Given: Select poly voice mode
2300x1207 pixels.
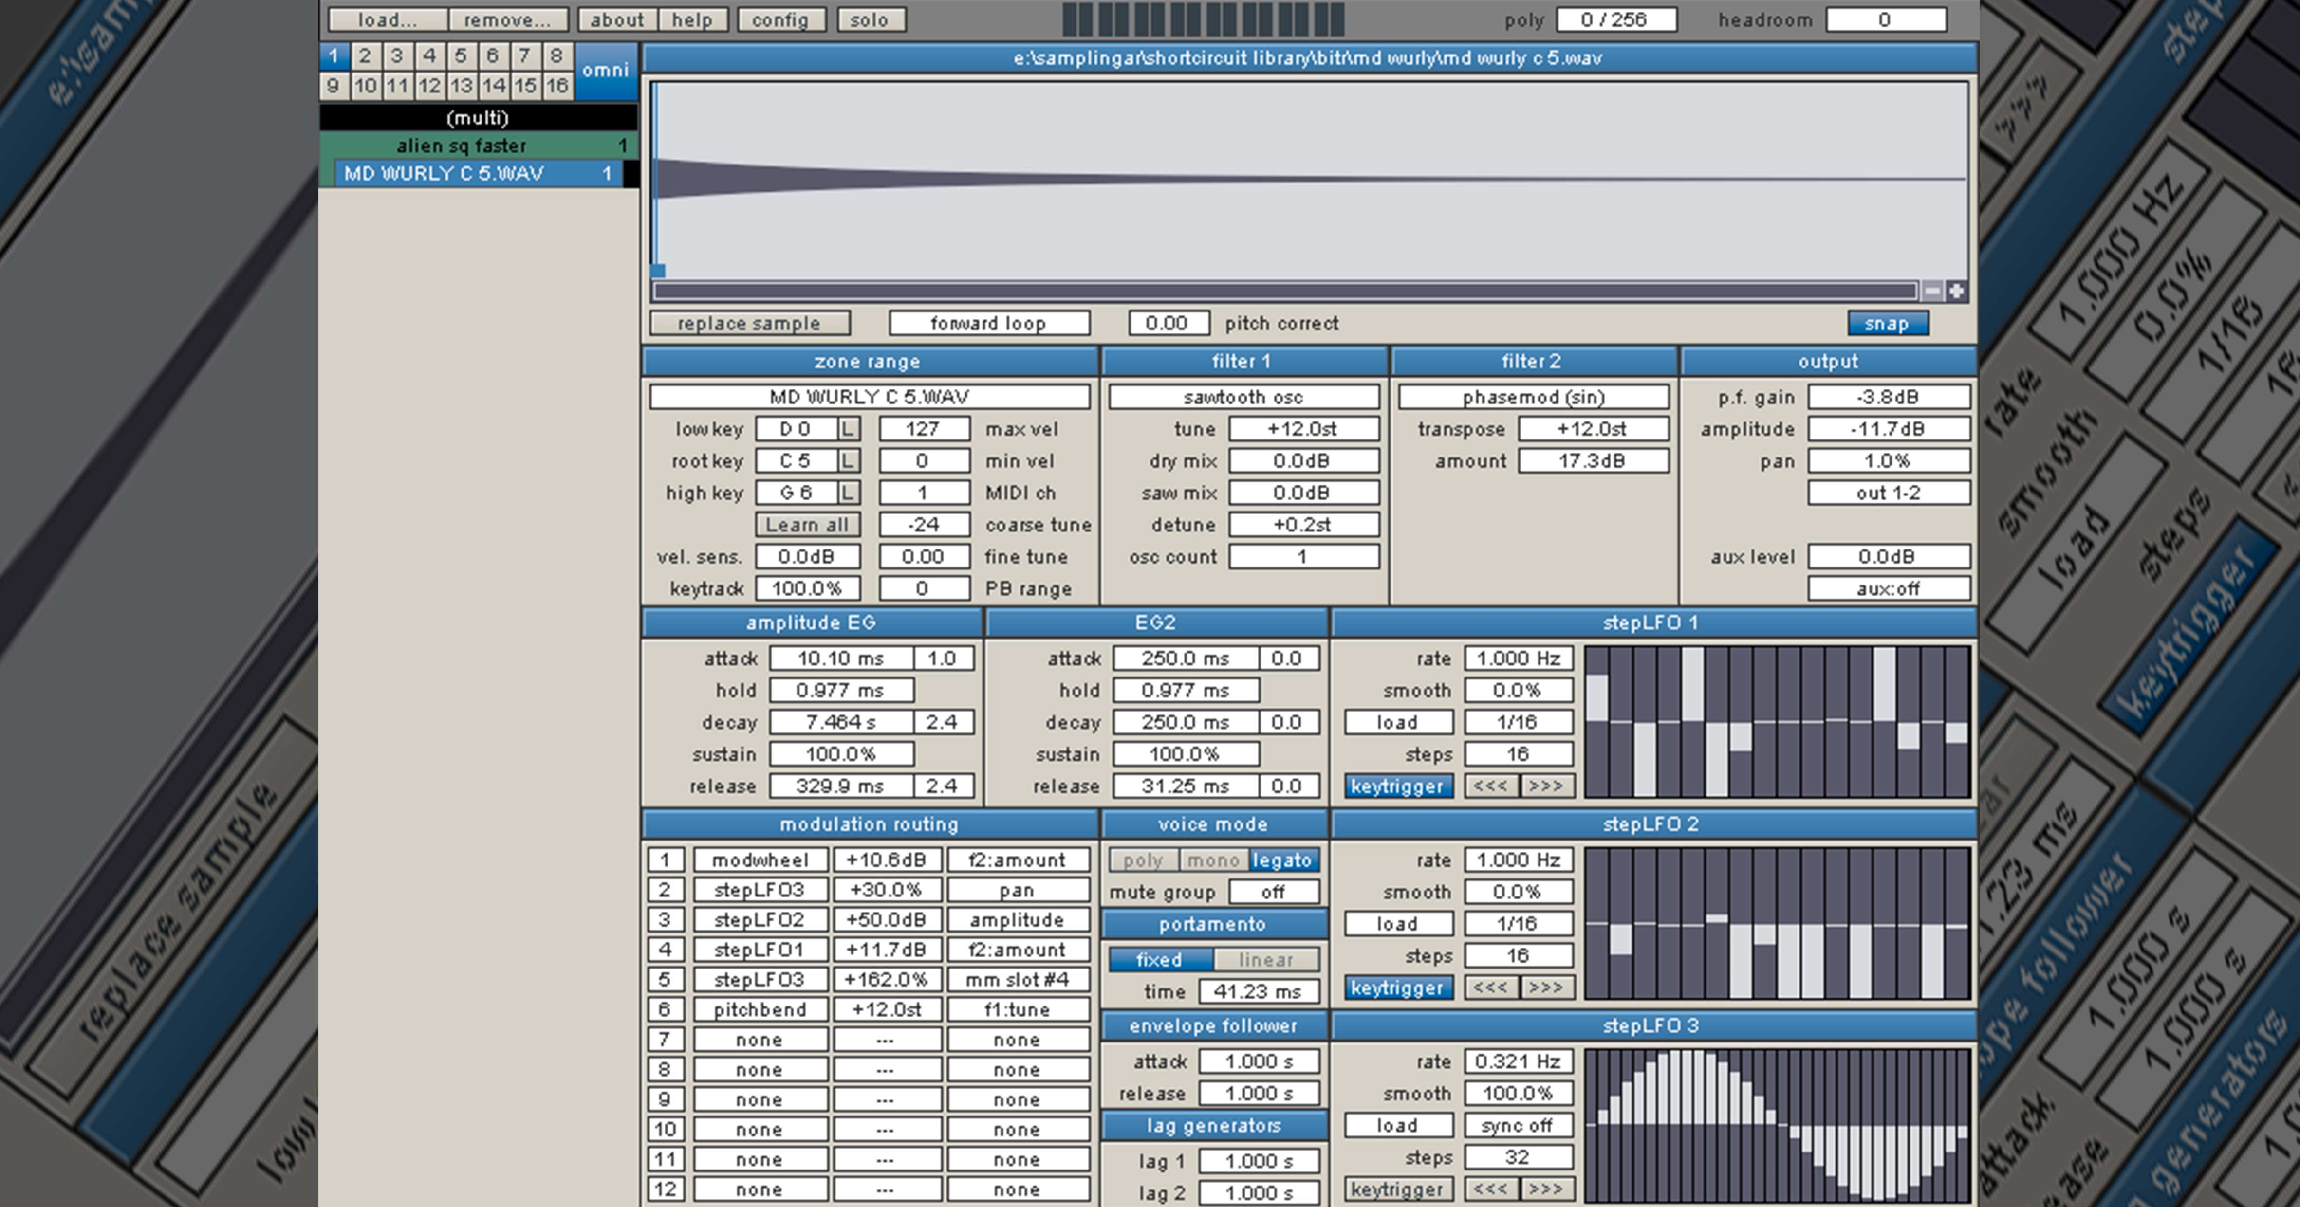Looking at the screenshot, I should pyautogui.click(x=1144, y=860).
